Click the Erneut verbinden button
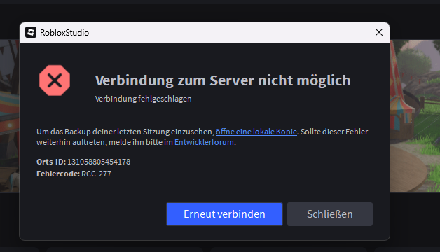Screen dimensions: 440x252 point(224,214)
